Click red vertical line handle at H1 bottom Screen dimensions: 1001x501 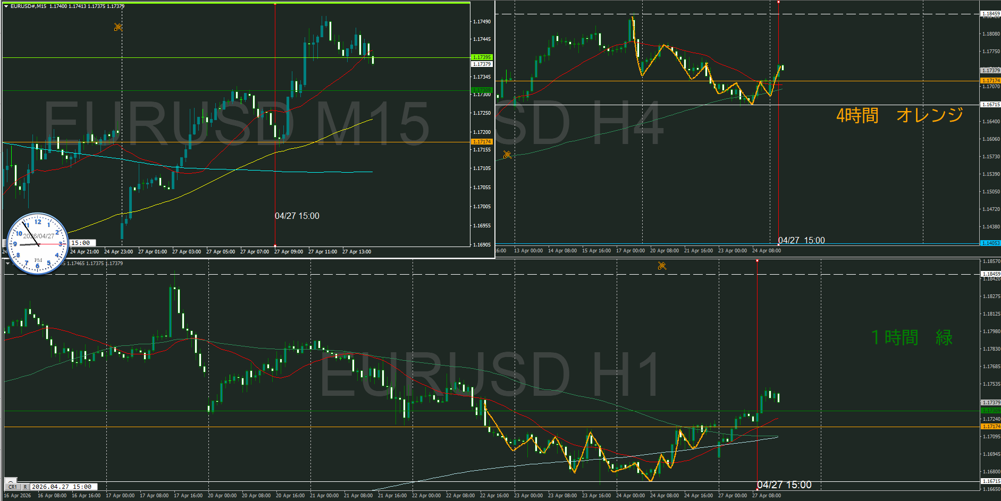coord(757,489)
